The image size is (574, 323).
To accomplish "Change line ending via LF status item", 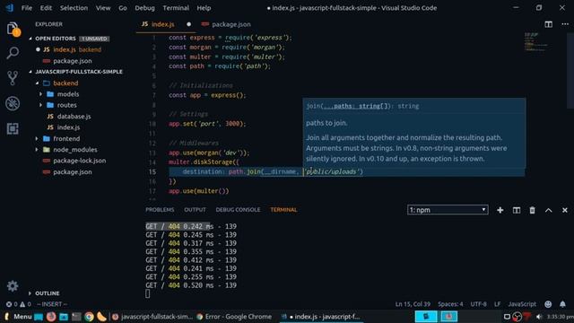I will pos(497,304).
